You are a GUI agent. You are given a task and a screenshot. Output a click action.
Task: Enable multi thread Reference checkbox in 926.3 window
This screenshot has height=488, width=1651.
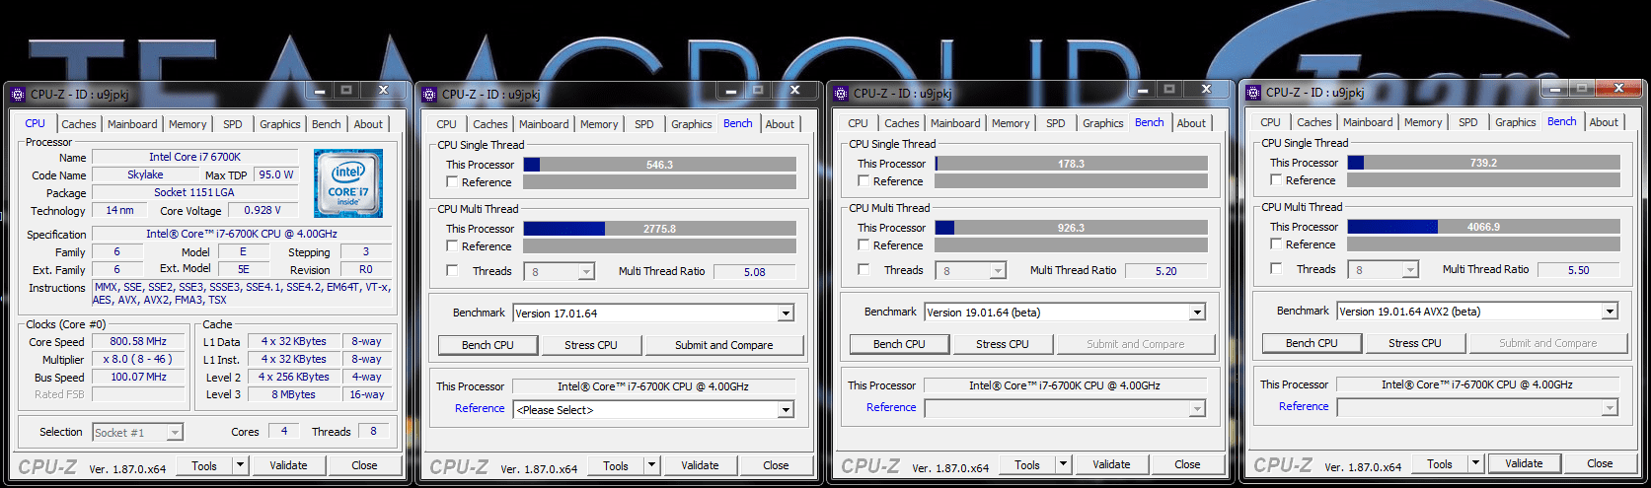click(863, 245)
